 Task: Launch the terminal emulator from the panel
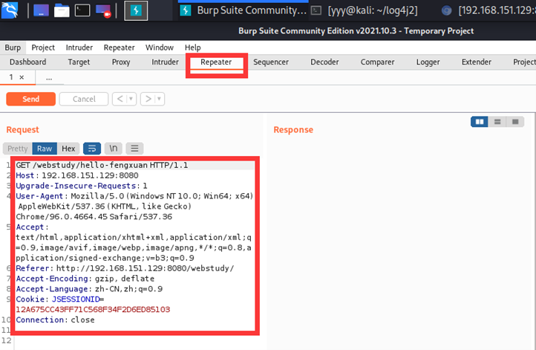[x=82, y=10]
